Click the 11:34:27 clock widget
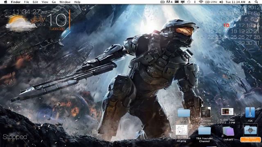The height and width of the screenshot is (147, 262). pos(30,12)
